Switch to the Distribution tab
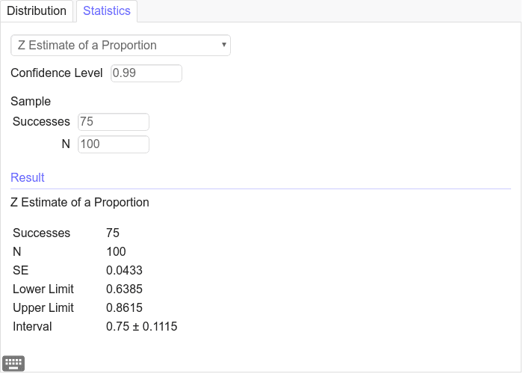This screenshot has width=523, height=374. coord(37,11)
